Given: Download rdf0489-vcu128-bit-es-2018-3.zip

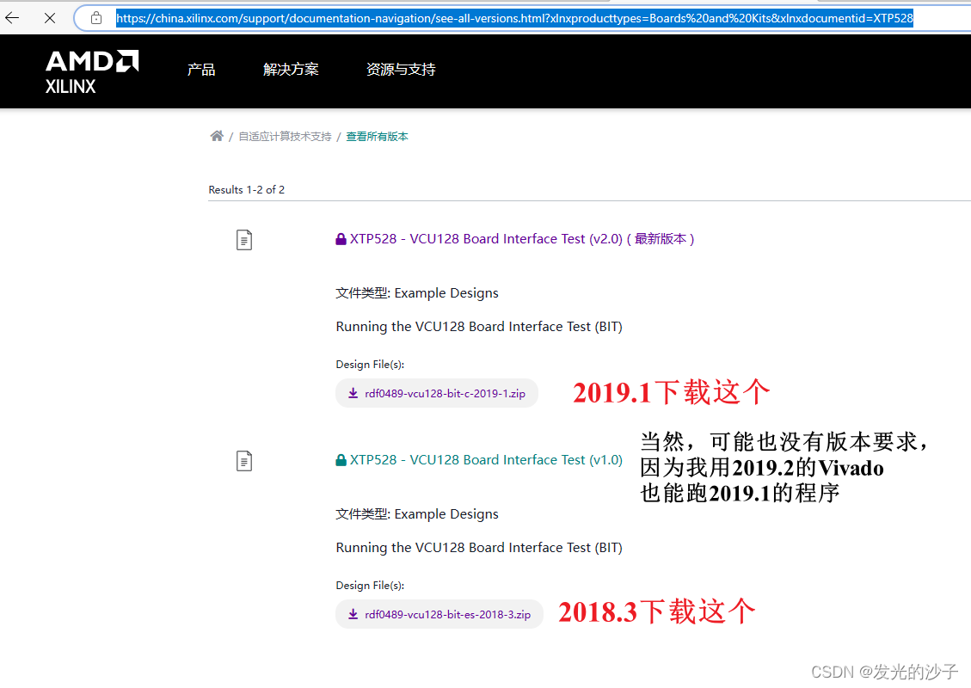Looking at the screenshot, I should (x=439, y=614).
